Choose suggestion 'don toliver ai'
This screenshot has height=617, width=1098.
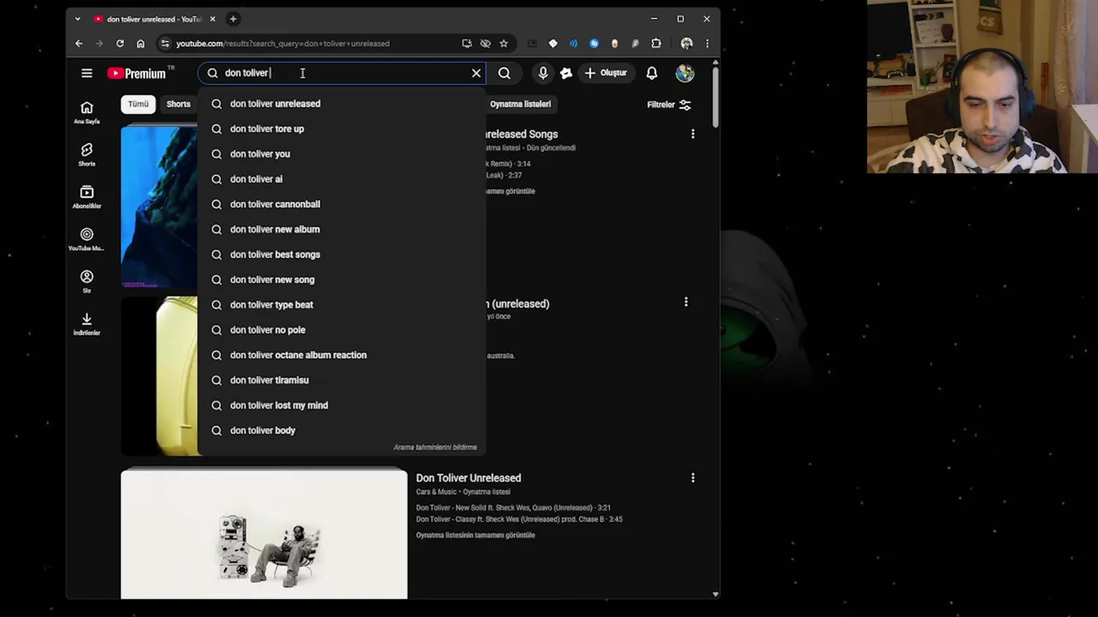[341, 179]
